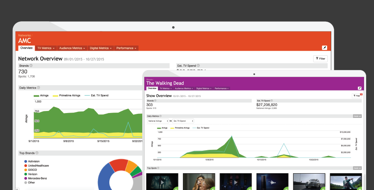This screenshot has width=374, height=190.
Task: Open help icon beside AMC Brands
Action: coord(31,66)
